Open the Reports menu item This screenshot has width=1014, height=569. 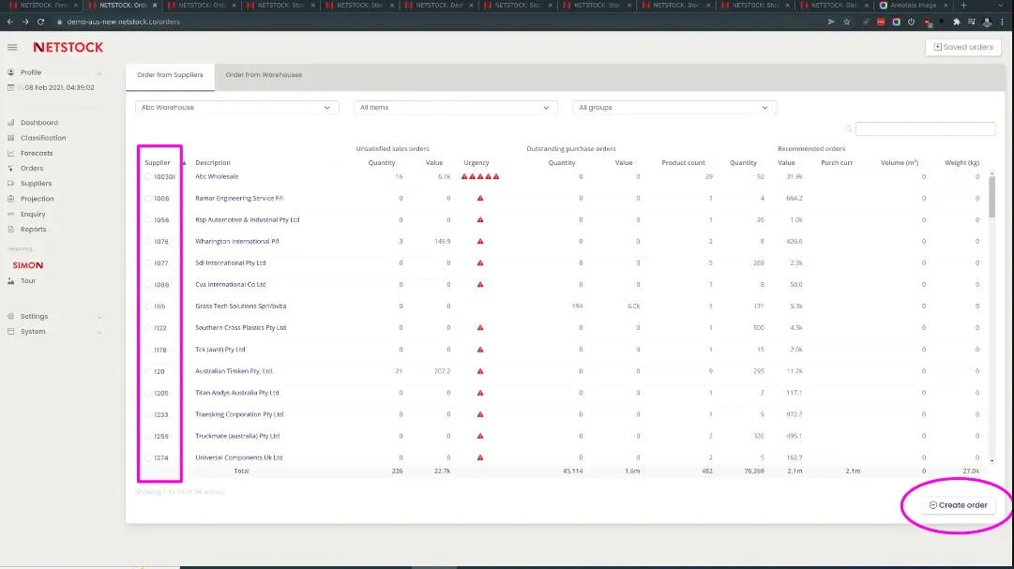pyautogui.click(x=33, y=229)
